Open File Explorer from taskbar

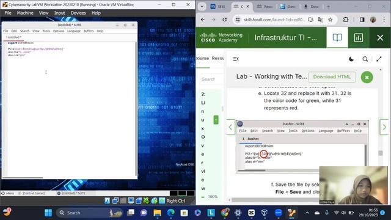(x=158, y=213)
